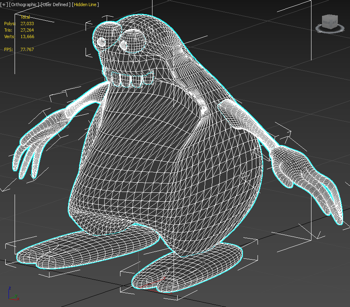Viewport: 350px width, 307px height.
Task: Click the ViewCube in viewport corner
Action: coord(330,24)
